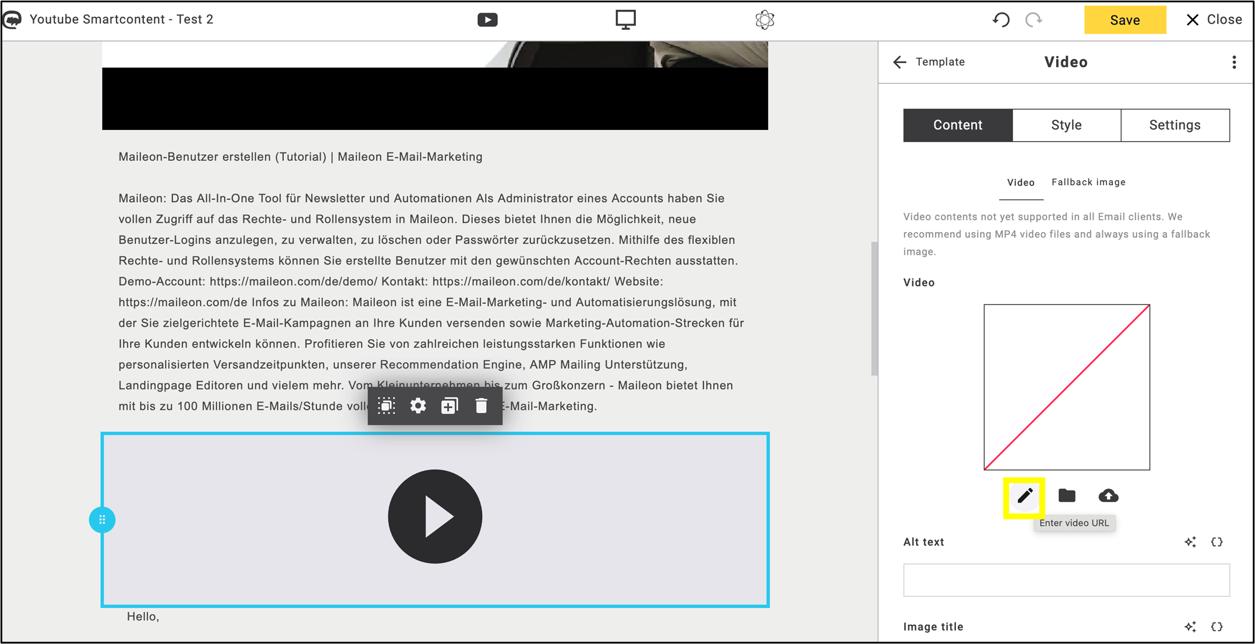Screen dimensions: 1255x644
Task: Save the template
Action: pyautogui.click(x=1124, y=20)
